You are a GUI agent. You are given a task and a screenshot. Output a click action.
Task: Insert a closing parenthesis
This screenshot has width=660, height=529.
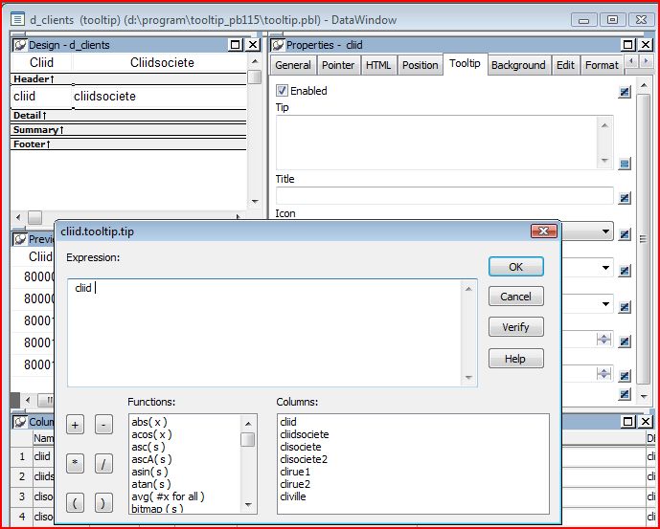coord(103,503)
